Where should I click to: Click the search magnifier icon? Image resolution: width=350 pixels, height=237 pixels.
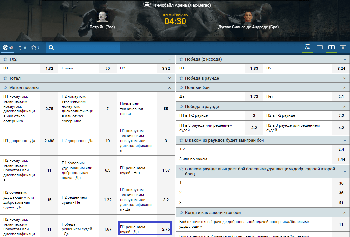(x=51, y=48)
